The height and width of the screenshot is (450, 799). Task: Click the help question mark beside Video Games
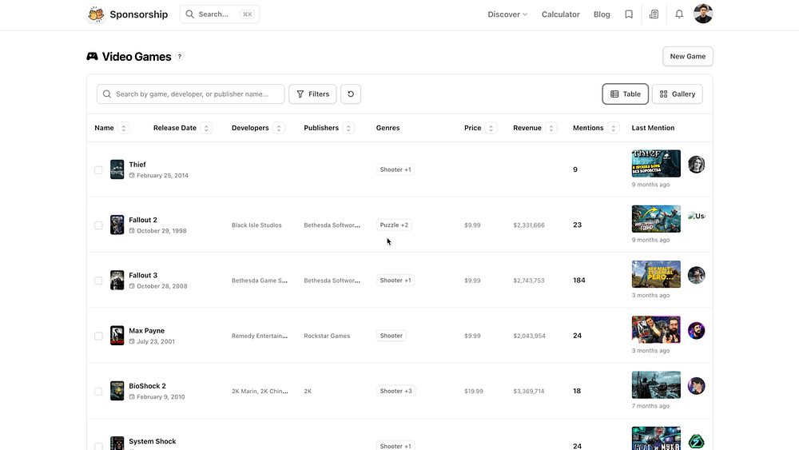pyautogui.click(x=179, y=57)
